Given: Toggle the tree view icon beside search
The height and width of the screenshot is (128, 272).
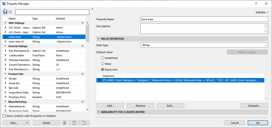Looking at the screenshot, I should point(5,12).
